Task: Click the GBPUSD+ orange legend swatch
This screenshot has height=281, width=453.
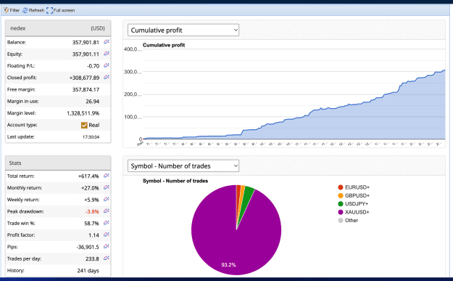Action: coord(341,195)
